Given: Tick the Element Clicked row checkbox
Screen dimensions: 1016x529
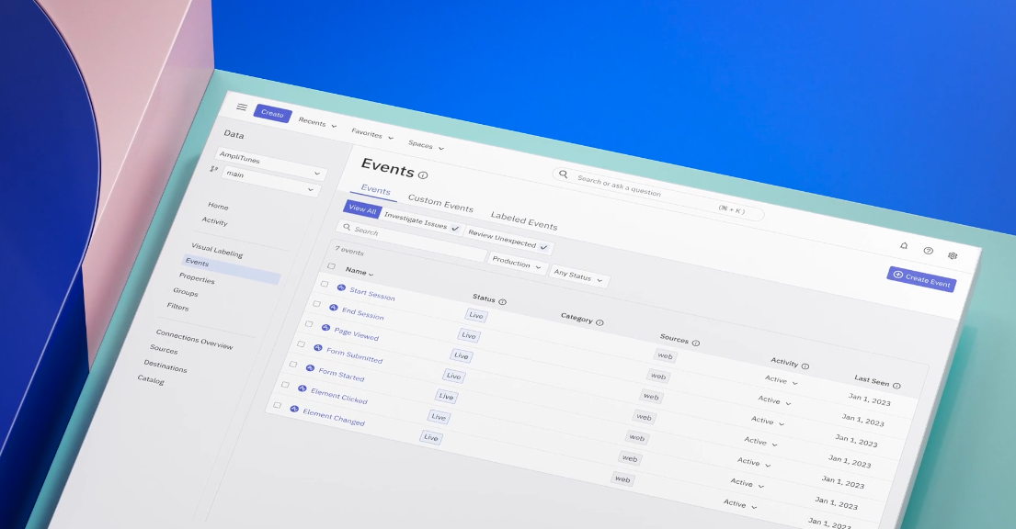Looking at the screenshot, I should (284, 385).
